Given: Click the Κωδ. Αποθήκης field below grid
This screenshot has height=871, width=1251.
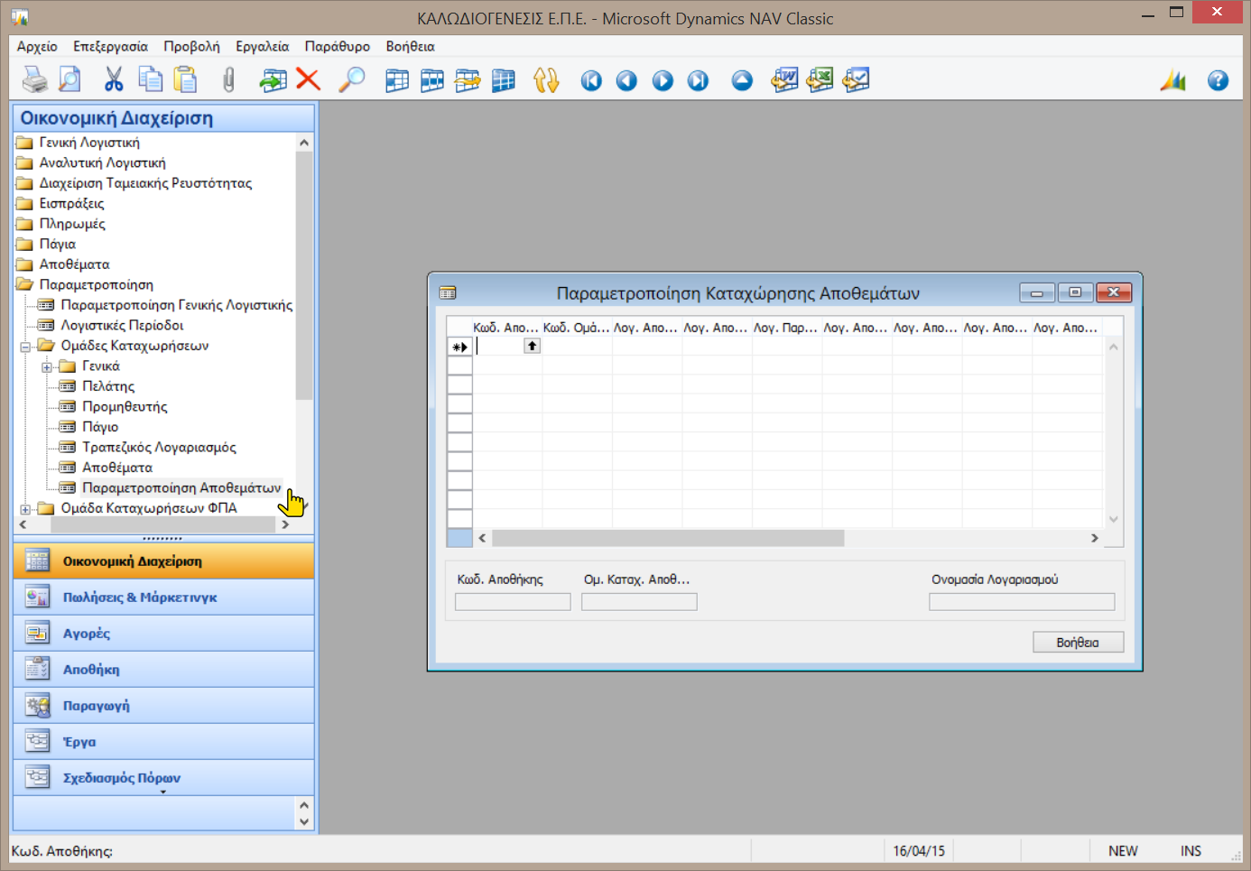Looking at the screenshot, I should pyautogui.click(x=513, y=602).
